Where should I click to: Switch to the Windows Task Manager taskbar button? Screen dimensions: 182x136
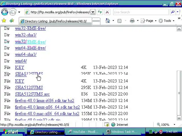click(x=122, y=132)
